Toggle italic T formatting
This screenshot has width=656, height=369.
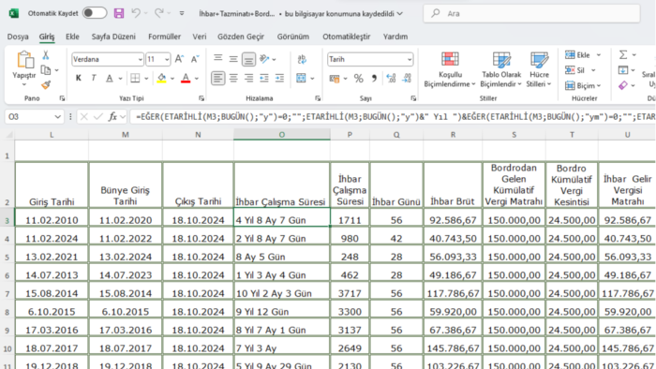(x=94, y=78)
